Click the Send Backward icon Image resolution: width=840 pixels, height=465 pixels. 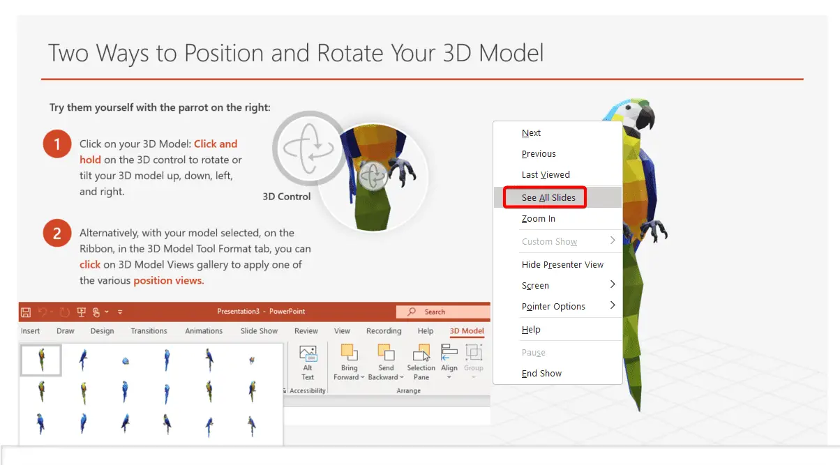(386, 353)
